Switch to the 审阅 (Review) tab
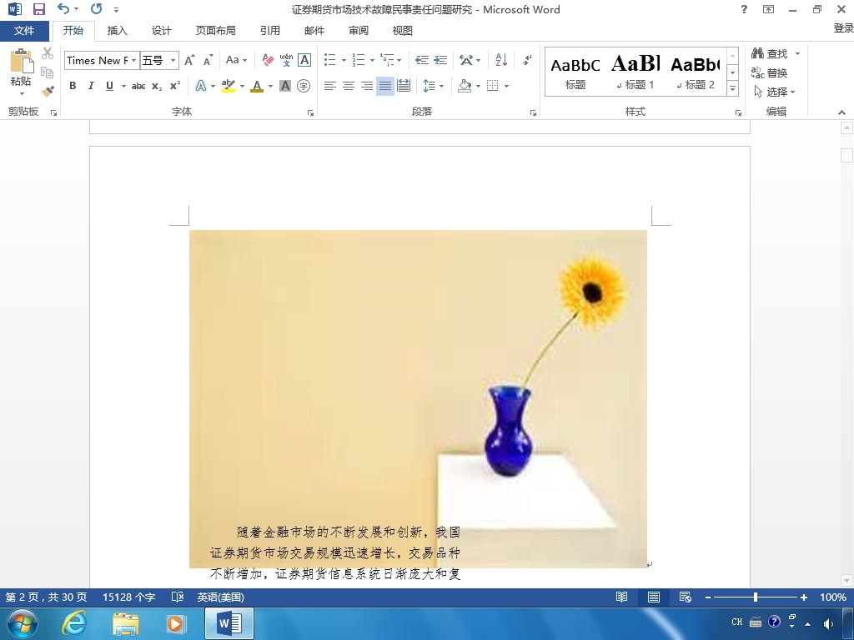The image size is (854, 640). tap(359, 31)
